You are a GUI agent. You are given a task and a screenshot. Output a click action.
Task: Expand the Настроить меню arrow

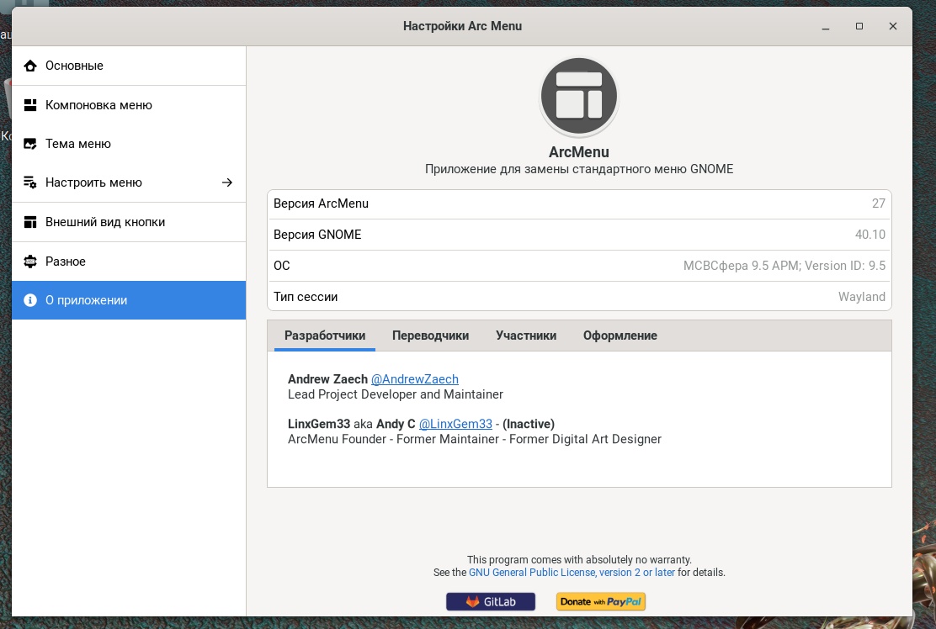pyautogui.click(x=226, y=182)
